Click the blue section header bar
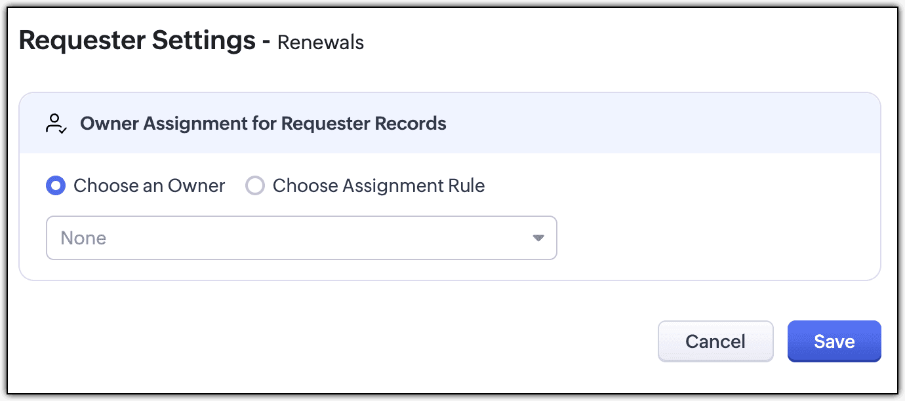905x401 pixels. pos(656,124)
